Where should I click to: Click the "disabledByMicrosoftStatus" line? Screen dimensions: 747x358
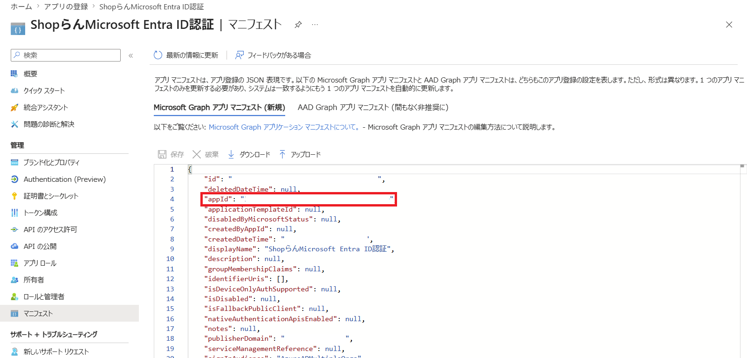coord(272,219)
